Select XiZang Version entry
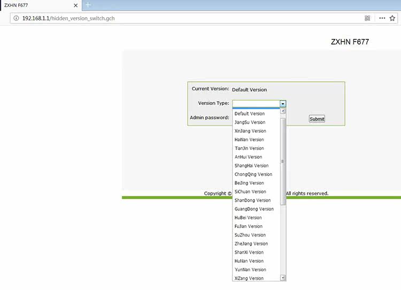This screenshot has height=290, width=401. pyautogui.click(x=256, y=278)
